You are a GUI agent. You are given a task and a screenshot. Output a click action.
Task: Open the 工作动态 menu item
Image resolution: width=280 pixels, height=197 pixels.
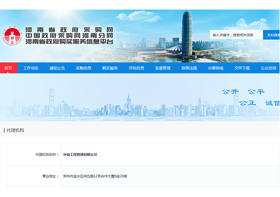click(x=31, y=68)
